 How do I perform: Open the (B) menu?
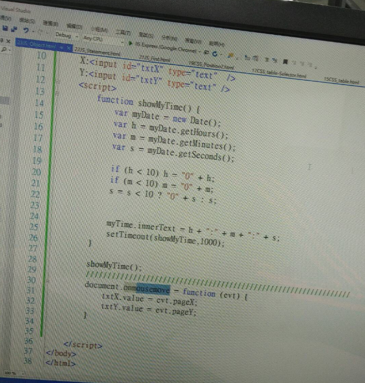tap(51, 23)
